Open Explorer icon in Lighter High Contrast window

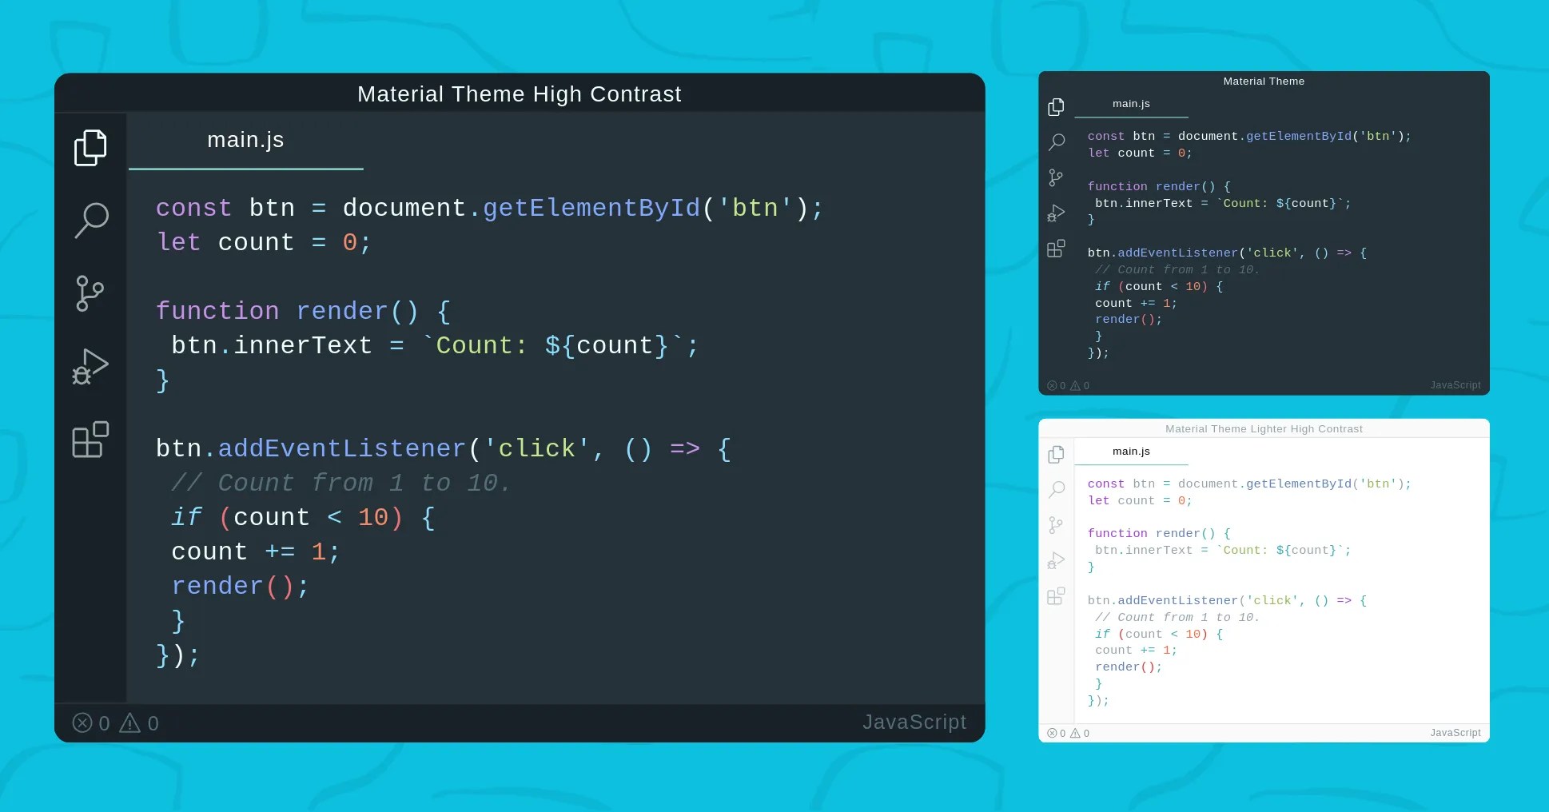(1056, 454)
